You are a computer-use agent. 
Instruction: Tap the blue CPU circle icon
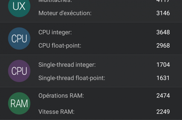pos(19,39)
